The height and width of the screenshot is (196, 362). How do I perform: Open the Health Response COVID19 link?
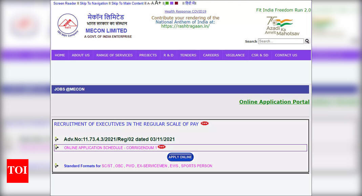click(x=185, y=11)
